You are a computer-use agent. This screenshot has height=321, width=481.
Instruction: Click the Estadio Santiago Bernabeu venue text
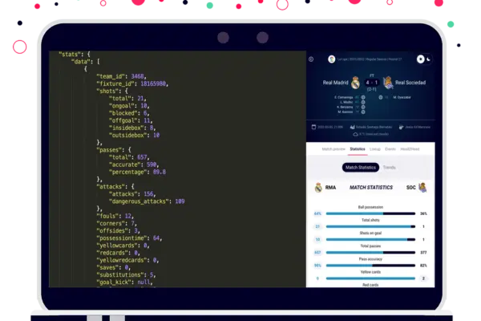click(374, 127)
